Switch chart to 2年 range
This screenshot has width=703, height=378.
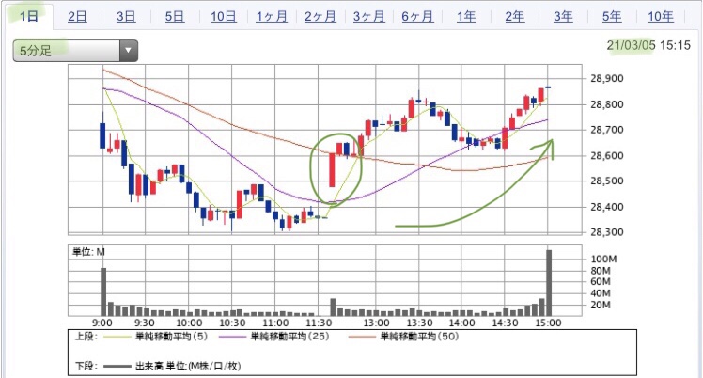(x=515, y=17)
